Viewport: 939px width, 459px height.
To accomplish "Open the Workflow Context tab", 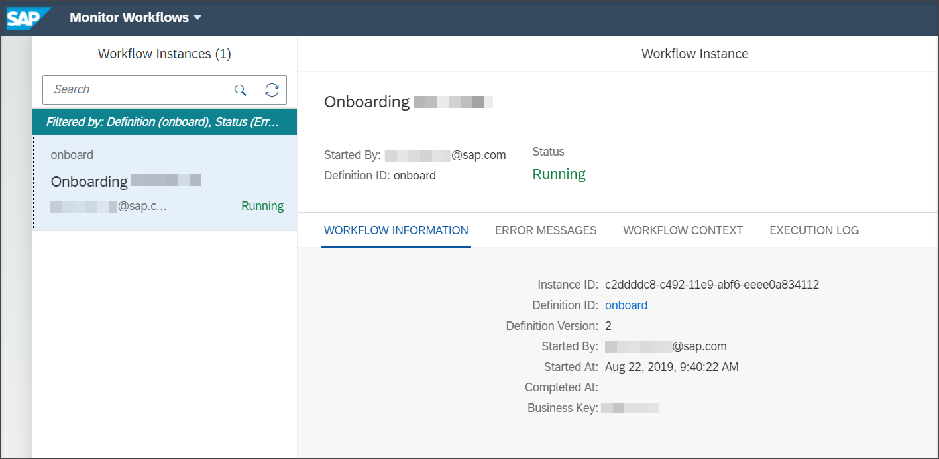I will [x=683, y=230].
